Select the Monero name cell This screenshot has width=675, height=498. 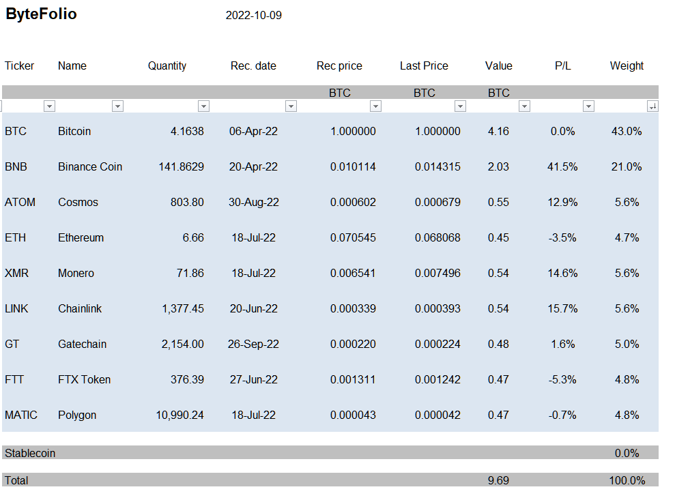pyautogui.click(x=76, y=274)
